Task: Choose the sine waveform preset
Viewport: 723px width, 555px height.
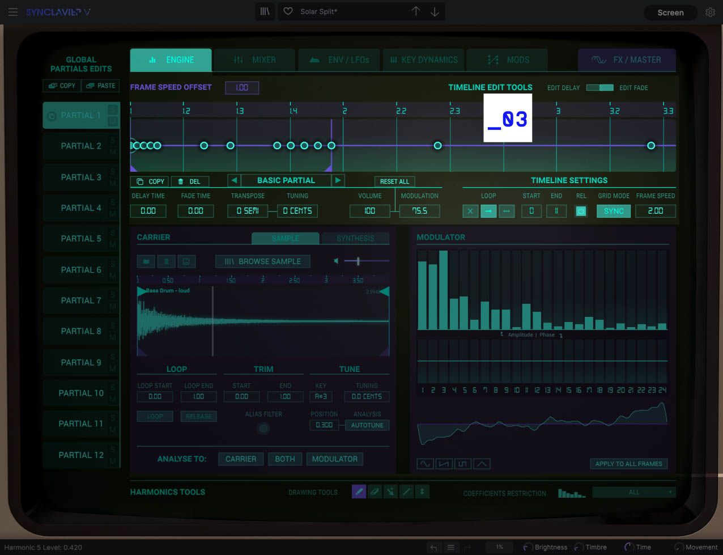Action: (x=424, y=464)
